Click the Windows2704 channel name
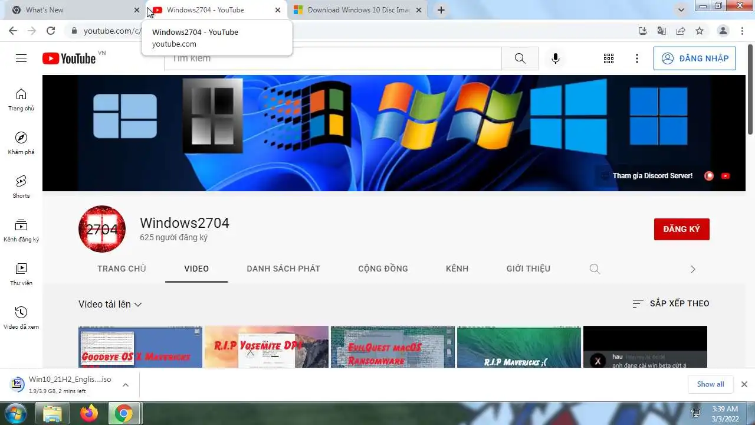This screenshot has height=425, width=755. coord(185,223)
